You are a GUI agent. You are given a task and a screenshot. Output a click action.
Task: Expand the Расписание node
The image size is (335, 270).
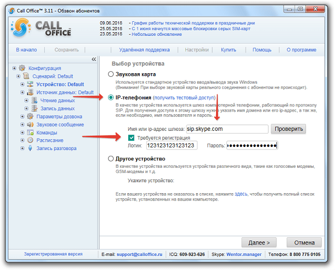click(x=22, y=140)
